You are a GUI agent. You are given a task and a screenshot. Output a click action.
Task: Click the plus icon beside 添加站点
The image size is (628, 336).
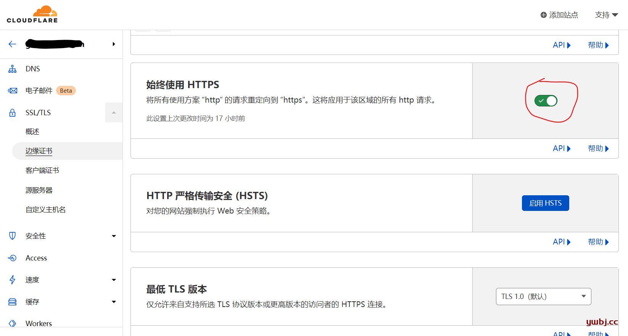(x=544, y=15)
